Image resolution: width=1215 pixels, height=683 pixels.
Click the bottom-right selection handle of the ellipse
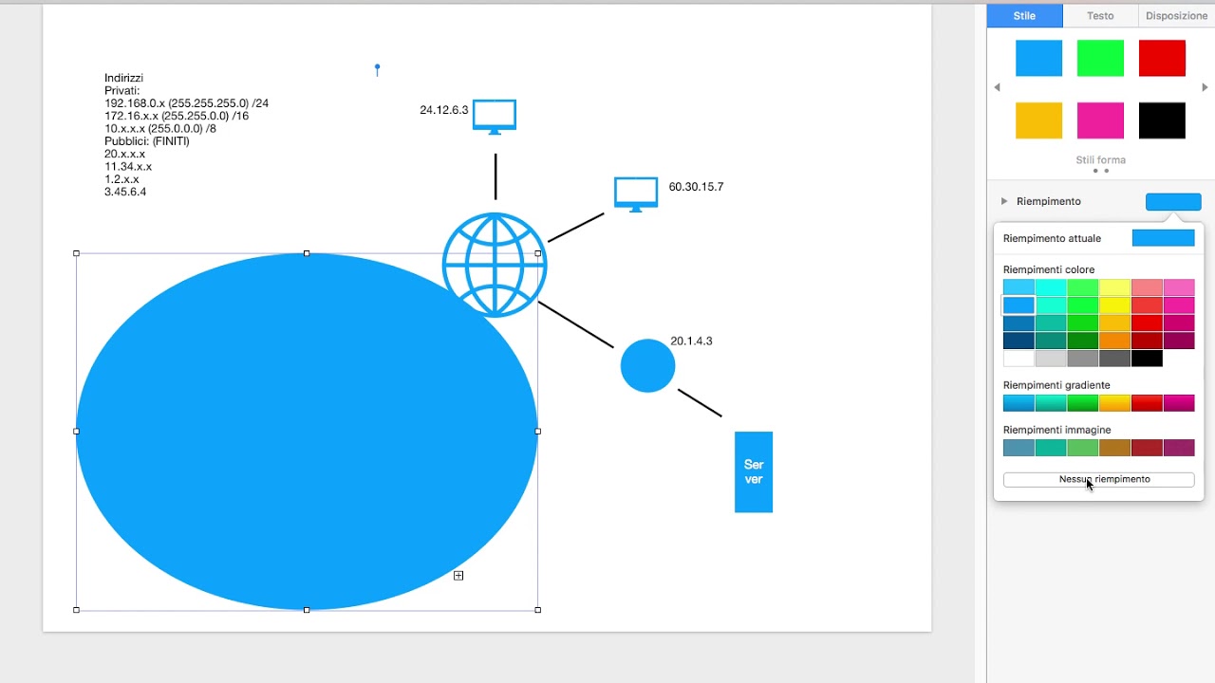click(x=538, y=610)
